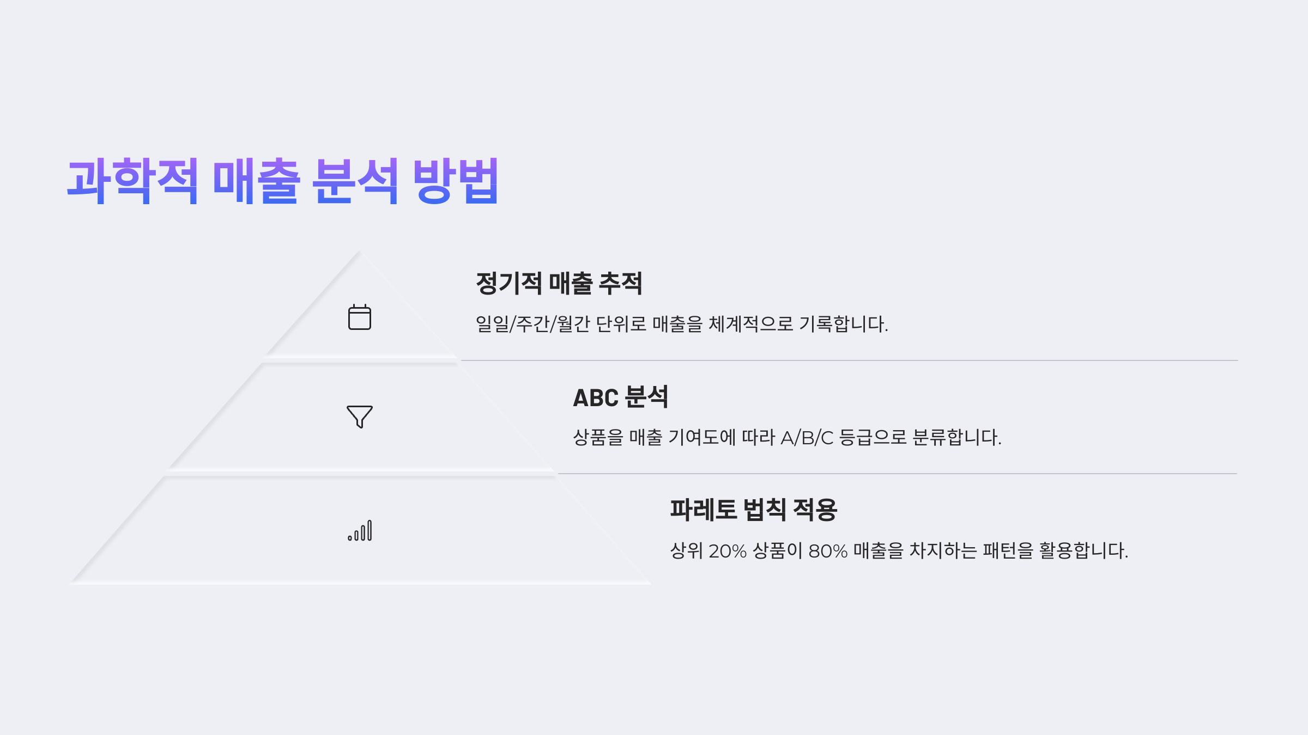The width and height of the screenshot is (1308, 735).
Task: Click the word 방법 in the title
Action: (456, 181)
